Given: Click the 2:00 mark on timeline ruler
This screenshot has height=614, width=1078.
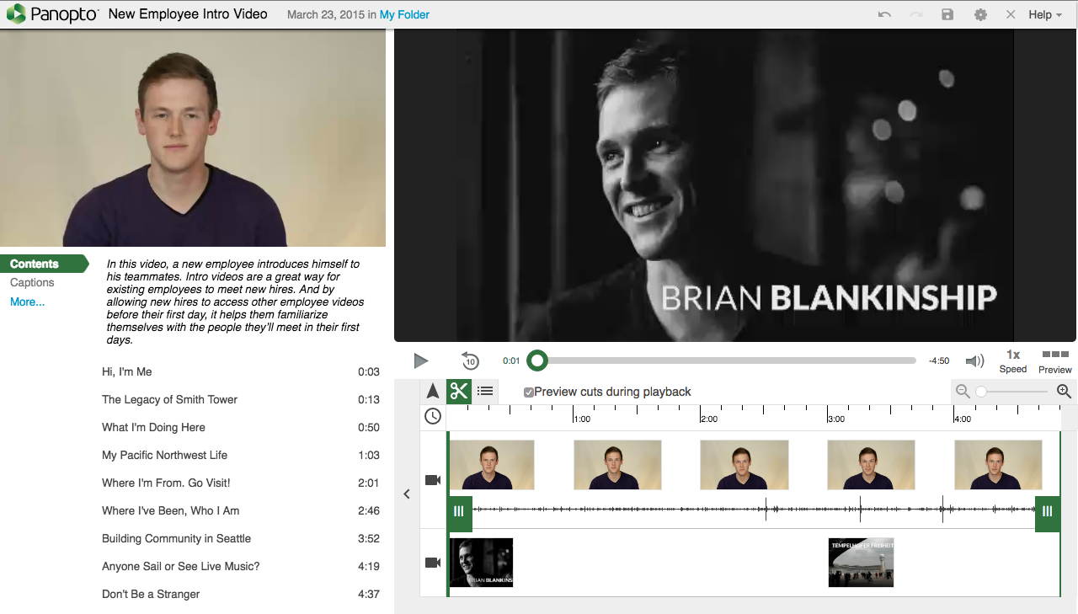Looking at the screenshot, I should [x=709, y=419].
